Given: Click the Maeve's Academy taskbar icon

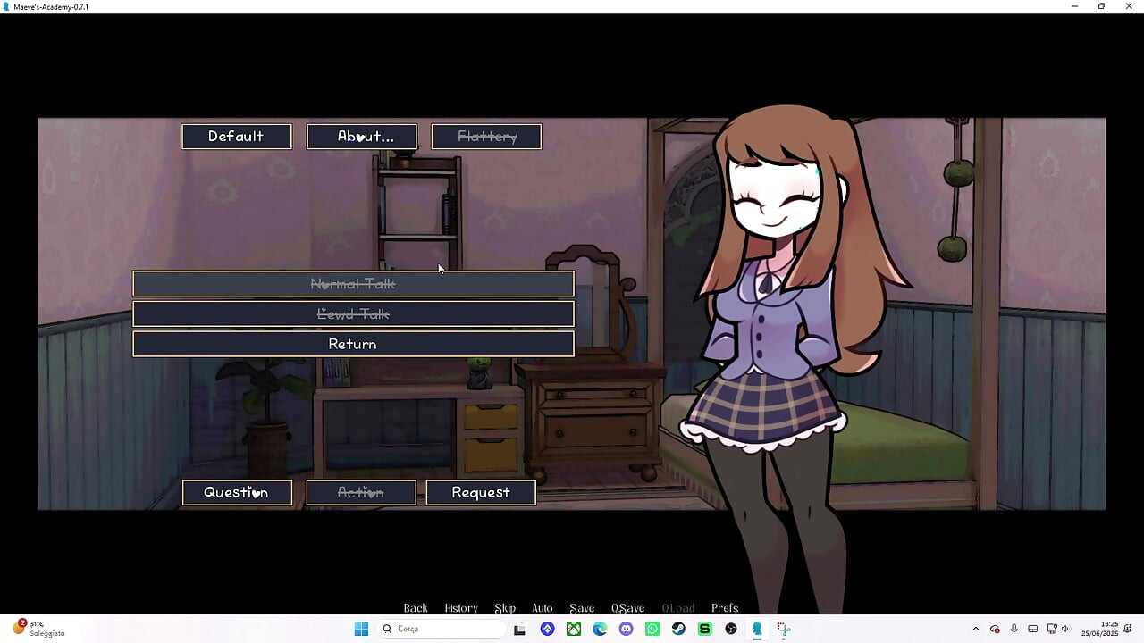Looking at the screenshot, I should click(757, 629).
